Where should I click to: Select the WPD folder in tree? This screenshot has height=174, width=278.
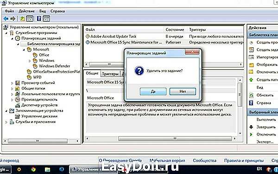coord(37,77)
